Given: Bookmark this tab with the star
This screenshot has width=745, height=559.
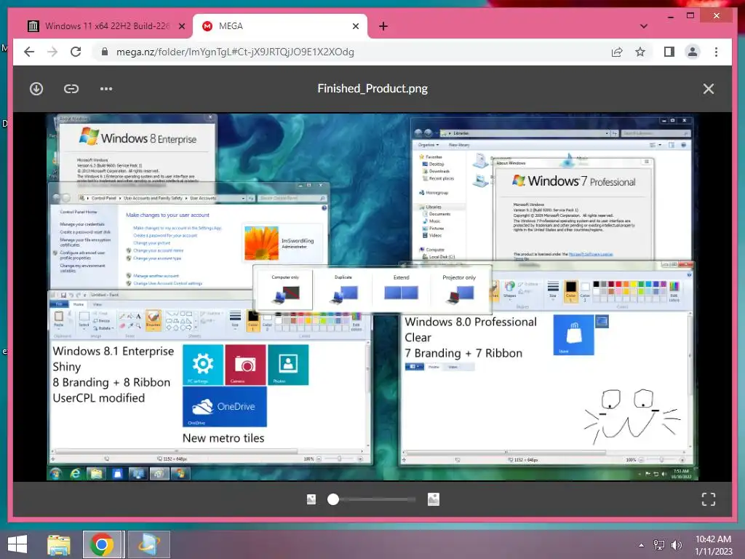Looking at the screenshot, I should (640, 52).
